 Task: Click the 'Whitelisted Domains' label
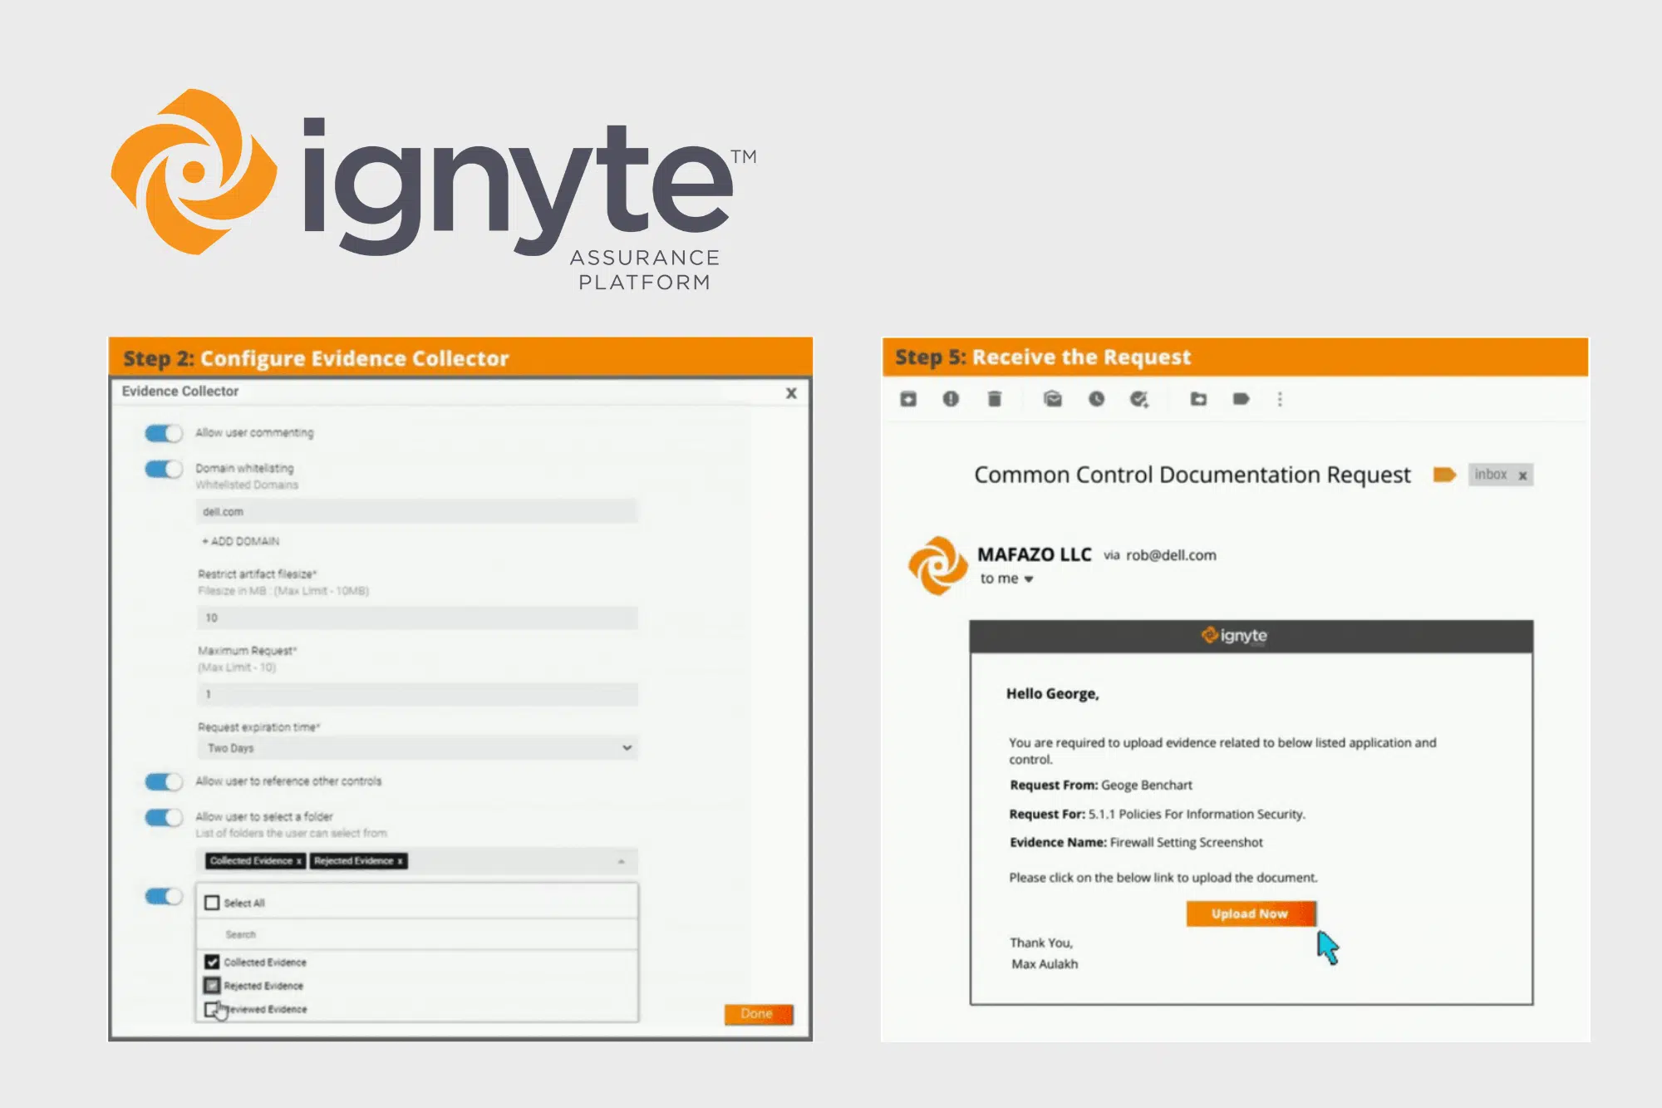coord(247,485)
